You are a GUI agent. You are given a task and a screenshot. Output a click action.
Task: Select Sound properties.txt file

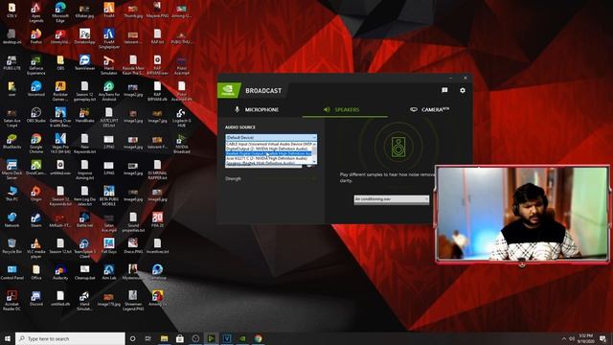coord(133,221)
